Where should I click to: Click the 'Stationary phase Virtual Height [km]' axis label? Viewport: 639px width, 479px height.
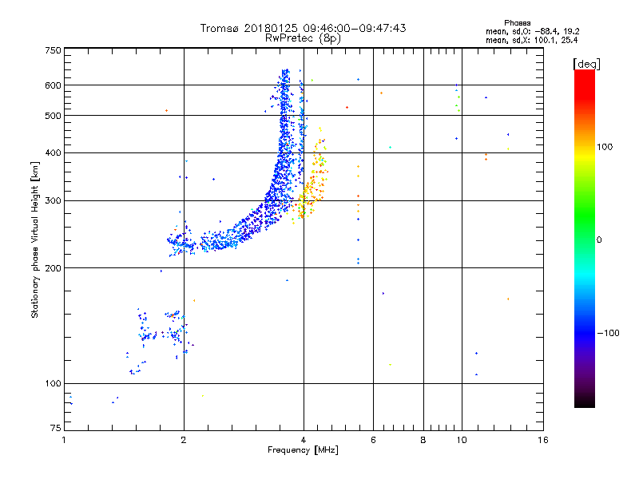(x=35, y=239)
